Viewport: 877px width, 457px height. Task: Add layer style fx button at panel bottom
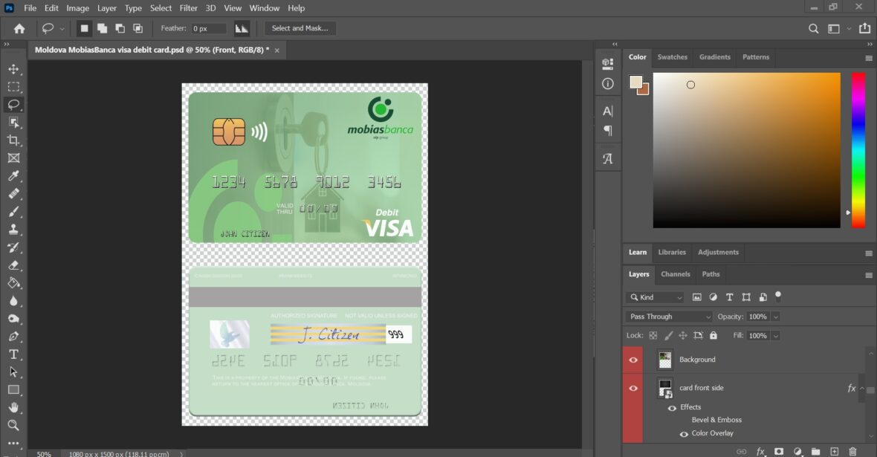point(760,451)
